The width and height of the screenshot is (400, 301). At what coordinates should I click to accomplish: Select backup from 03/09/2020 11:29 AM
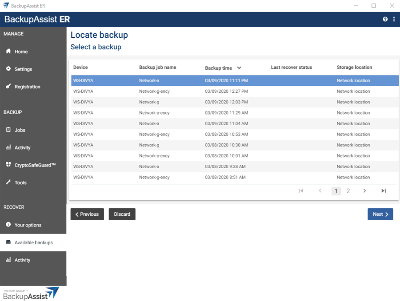tap(235, 113)
